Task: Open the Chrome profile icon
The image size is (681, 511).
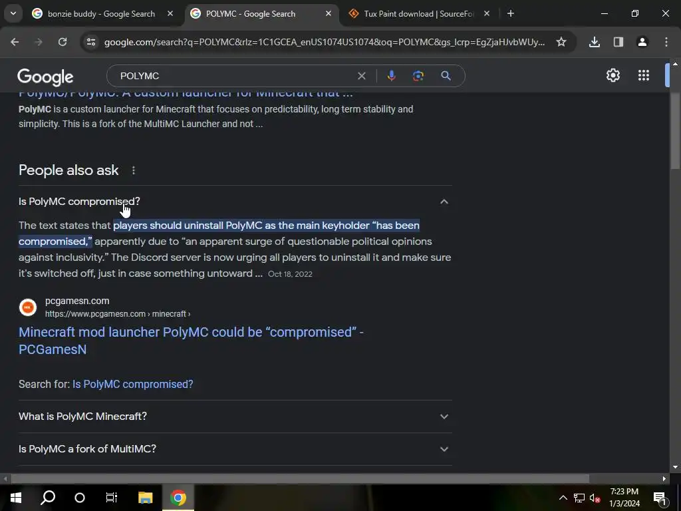Action: pos(642,42)
